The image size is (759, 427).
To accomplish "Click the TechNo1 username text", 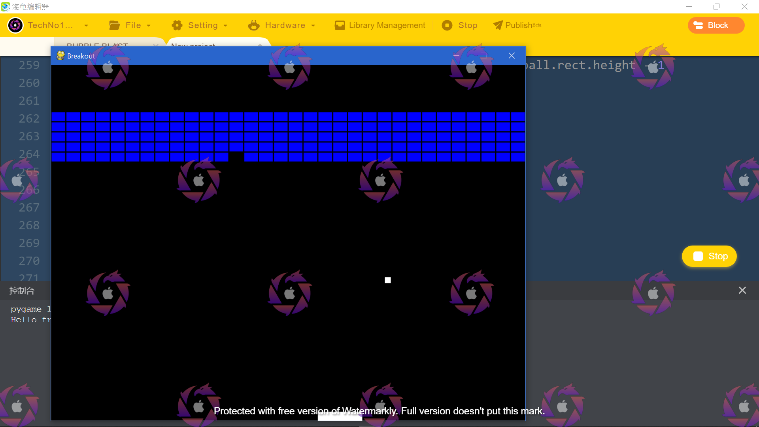I will click(x=50, y=25).
